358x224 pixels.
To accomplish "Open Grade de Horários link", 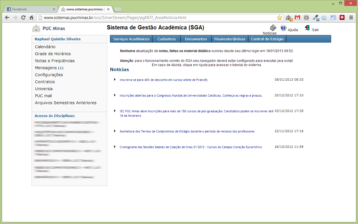I will point(53,54).
